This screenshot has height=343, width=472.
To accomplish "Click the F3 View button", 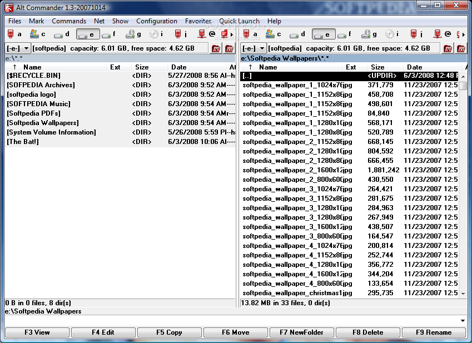I will click(x=37, y=332).
